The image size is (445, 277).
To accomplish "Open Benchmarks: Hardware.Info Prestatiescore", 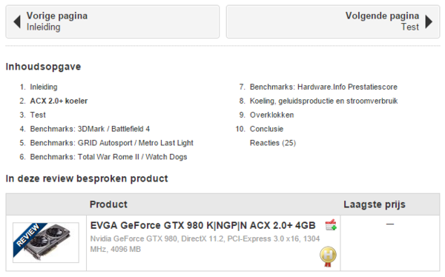I will pos(323,87).
